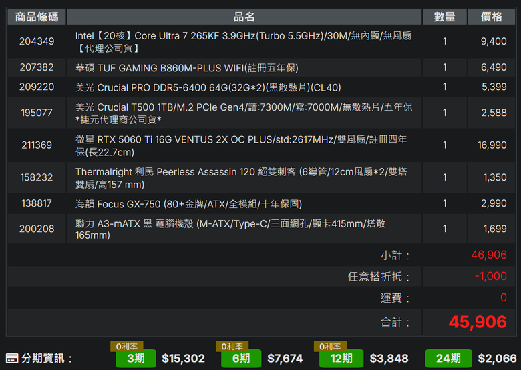521x370 pixels.
Task: Click the $7,674 installment amount
Action: pyautogui.click(x=285, y=359)
